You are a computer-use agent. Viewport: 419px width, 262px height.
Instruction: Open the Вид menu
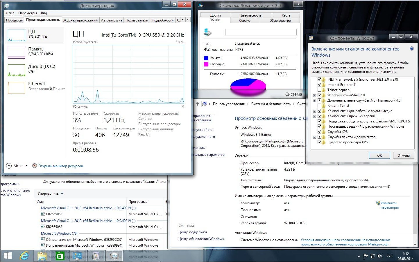(x=44, y=13)
